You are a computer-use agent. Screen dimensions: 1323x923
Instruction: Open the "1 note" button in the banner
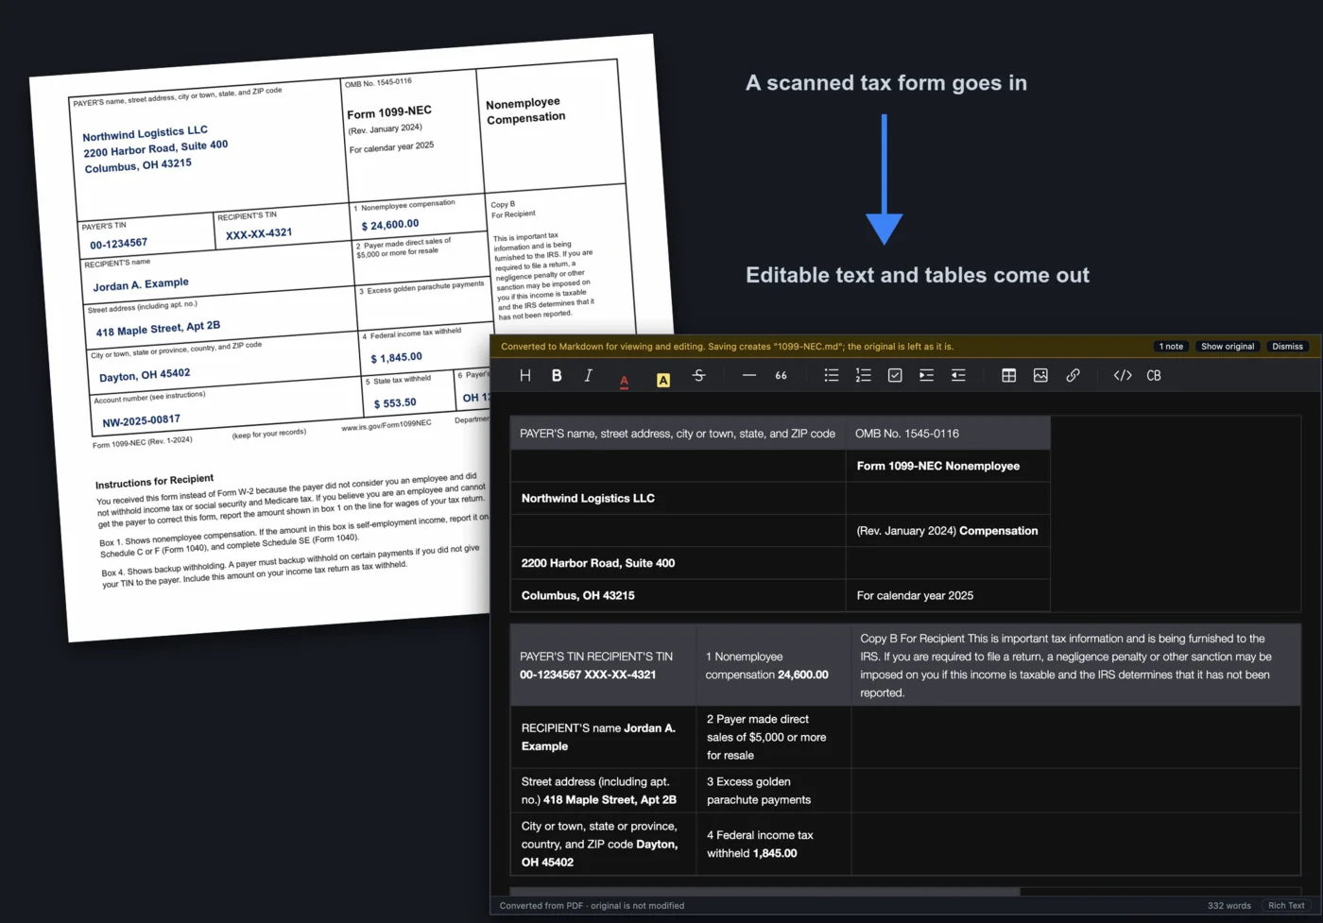pyautogui.click(x=1171, y=347)
